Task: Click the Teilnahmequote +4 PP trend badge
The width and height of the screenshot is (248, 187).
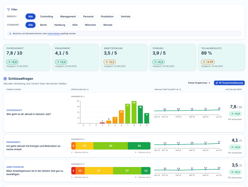Action: [x=208, y=62]
